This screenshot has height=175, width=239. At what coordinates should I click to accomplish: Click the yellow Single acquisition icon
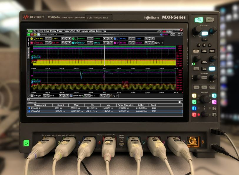[x=35, y=34]
